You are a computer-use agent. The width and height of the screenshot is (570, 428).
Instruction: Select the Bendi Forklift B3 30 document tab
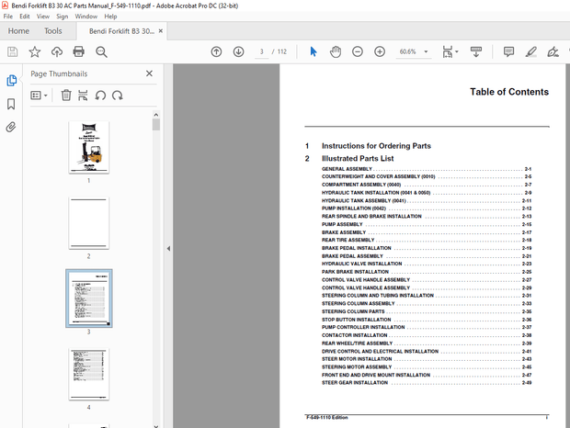click(x=121, y=31)
